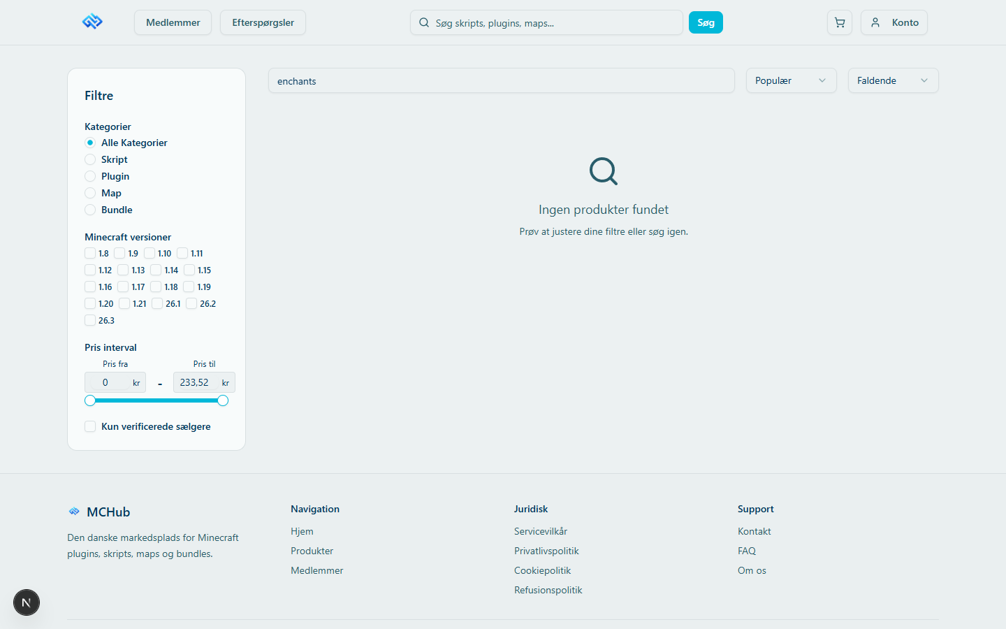
Task: Select the Skript category radio button
Action: [x=90, y=159]
